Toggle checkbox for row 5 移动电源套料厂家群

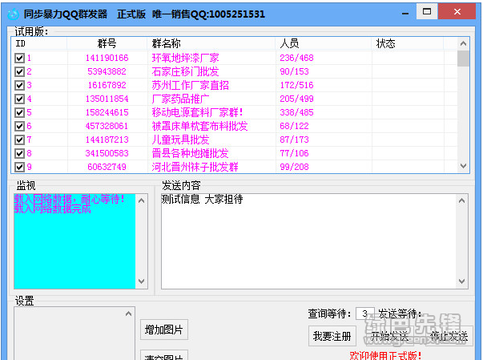[19, 112]
